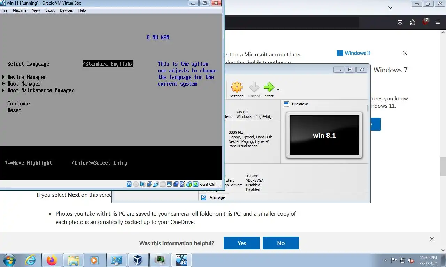Choose Reset in the EFI setup screen
The width and height of the screenshot is (446, 267).
click(x=15, y=110)
